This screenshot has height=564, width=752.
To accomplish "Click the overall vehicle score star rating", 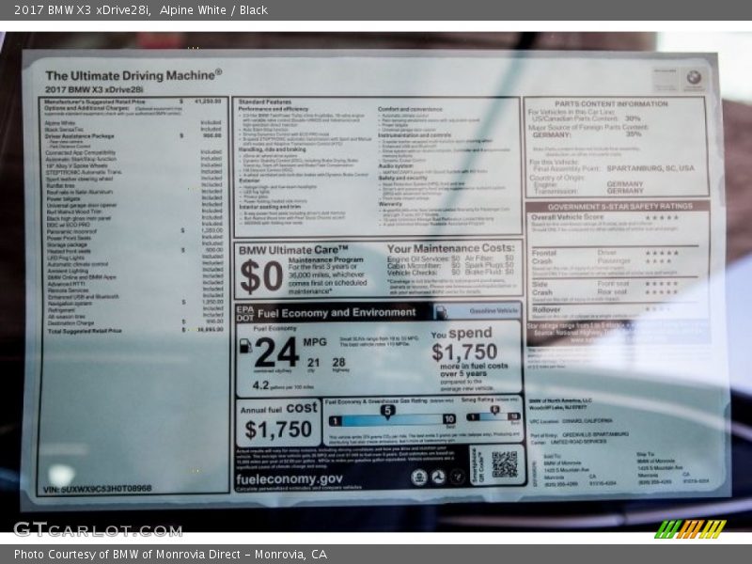I will 663,218.
